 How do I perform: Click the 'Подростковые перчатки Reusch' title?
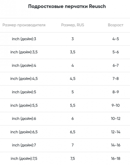pos(67,6)
